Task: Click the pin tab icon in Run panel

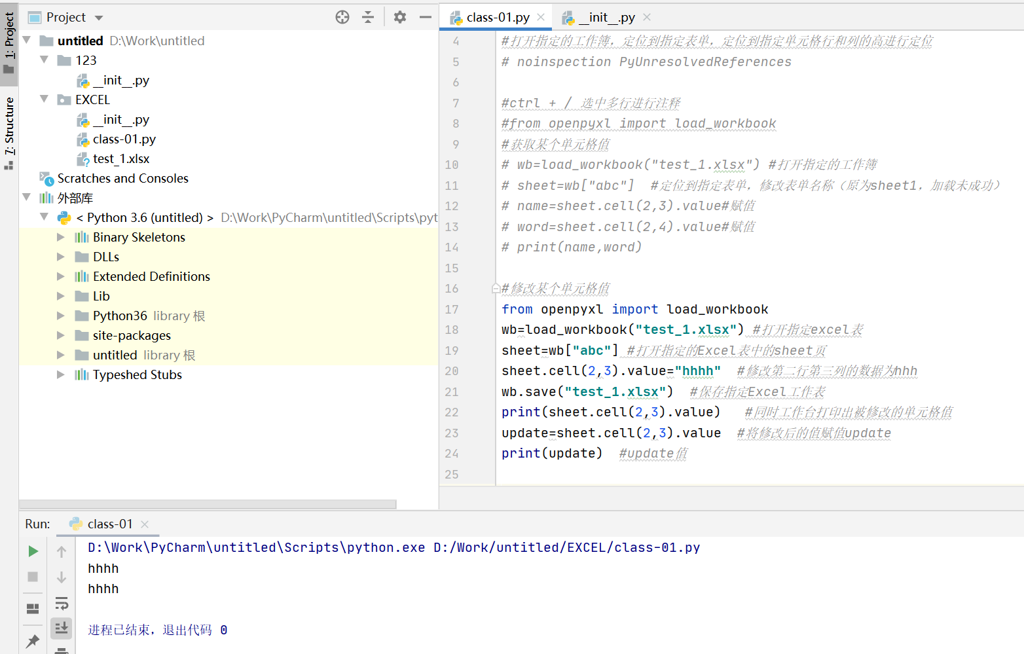Action: click(33, 641)
